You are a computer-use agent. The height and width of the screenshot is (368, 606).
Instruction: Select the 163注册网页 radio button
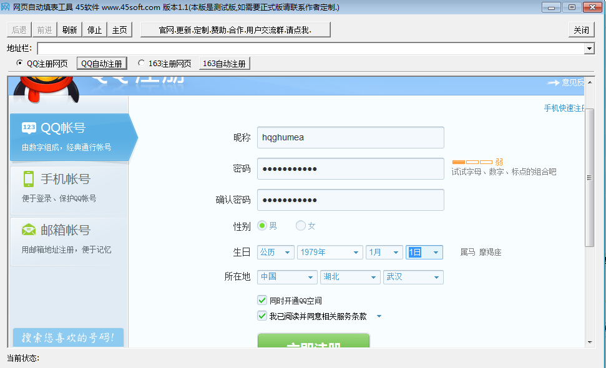coord(141,63)
